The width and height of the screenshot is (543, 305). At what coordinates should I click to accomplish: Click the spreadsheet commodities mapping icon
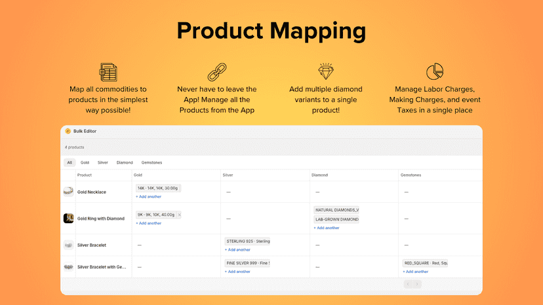(108, 72)
